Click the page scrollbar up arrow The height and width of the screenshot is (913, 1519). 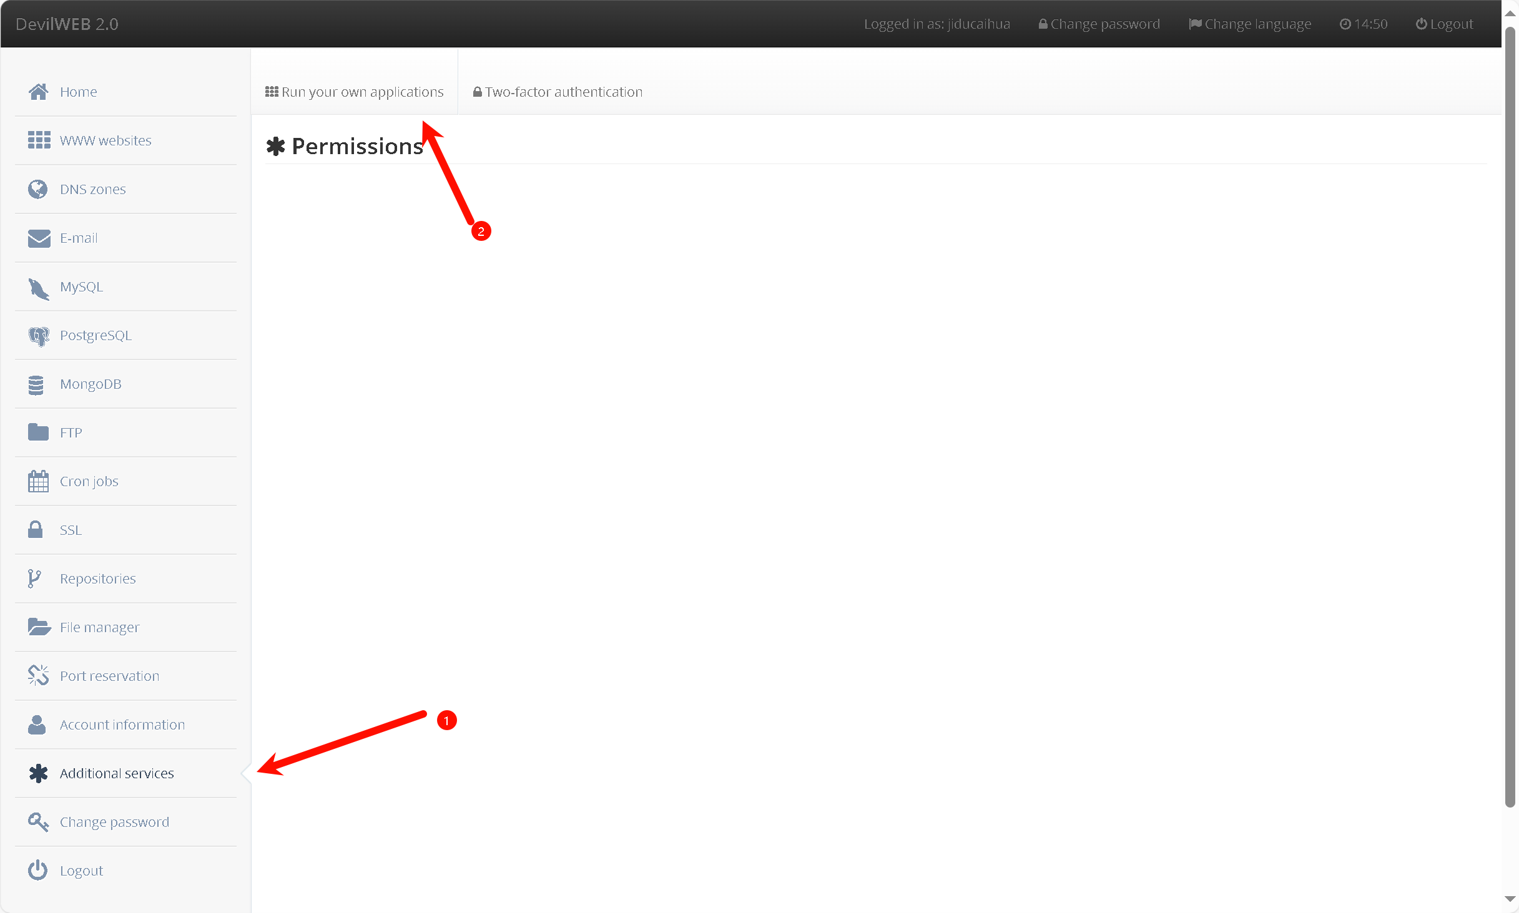1510,13
